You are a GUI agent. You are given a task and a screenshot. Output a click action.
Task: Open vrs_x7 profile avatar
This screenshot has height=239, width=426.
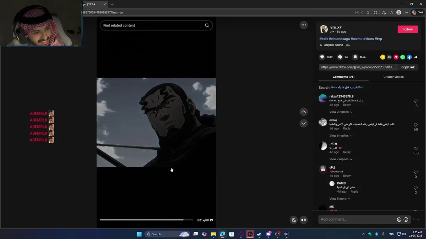coord(324,29)
